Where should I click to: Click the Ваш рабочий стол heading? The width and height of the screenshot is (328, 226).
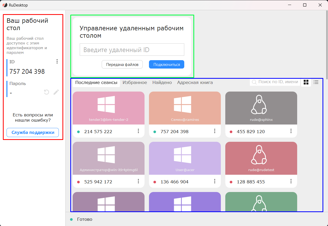click(27, 24)
